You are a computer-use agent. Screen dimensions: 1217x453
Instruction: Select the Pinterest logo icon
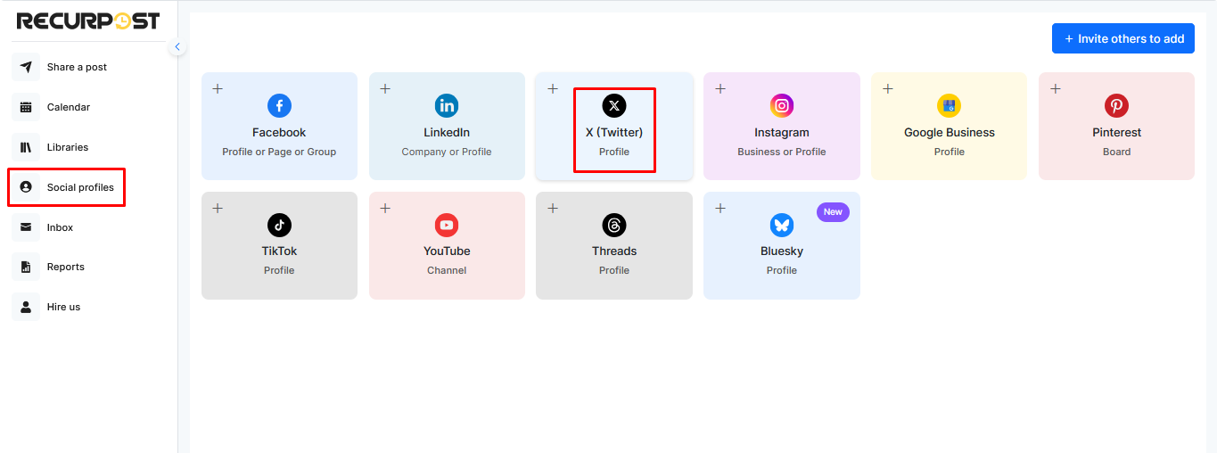[1116, 106]
